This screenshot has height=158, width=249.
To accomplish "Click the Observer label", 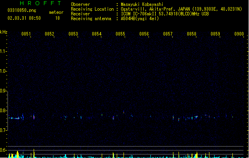I will pos(80,4).
